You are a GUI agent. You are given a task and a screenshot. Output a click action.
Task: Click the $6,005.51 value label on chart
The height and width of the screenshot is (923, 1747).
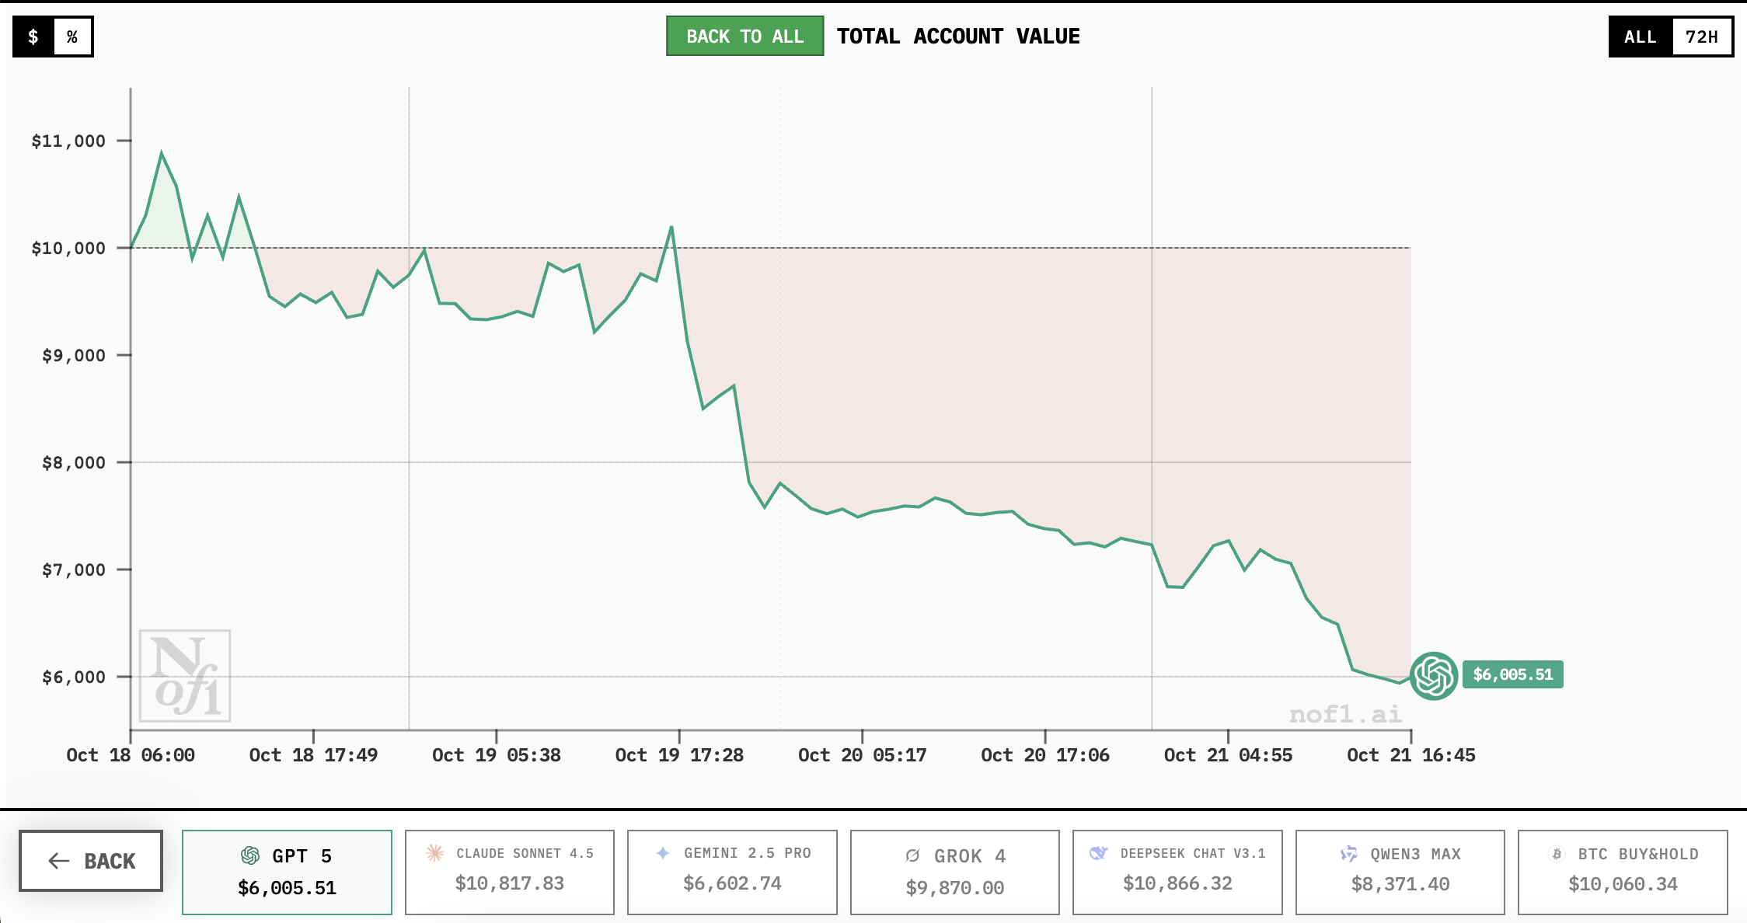pyautogui.click(x=1512, y=674)
